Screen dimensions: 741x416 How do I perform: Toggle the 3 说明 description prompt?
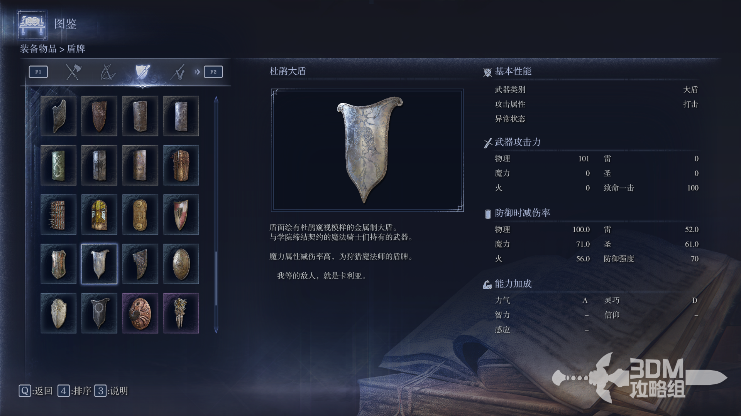[x=111, y=391]
